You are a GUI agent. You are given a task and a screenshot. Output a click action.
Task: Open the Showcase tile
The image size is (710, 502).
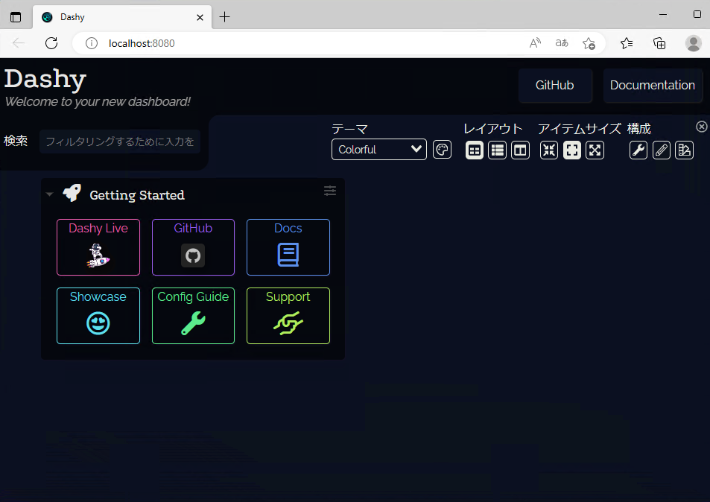[x=98, y=316]
